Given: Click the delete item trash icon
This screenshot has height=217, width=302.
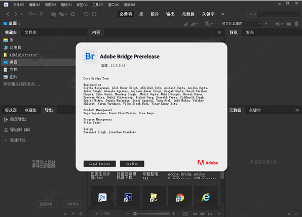Looking at the screenshot, I should pos(296,24).
